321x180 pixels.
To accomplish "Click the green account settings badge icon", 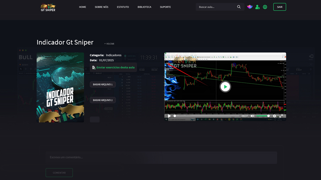I will click(x=265, y=7).
